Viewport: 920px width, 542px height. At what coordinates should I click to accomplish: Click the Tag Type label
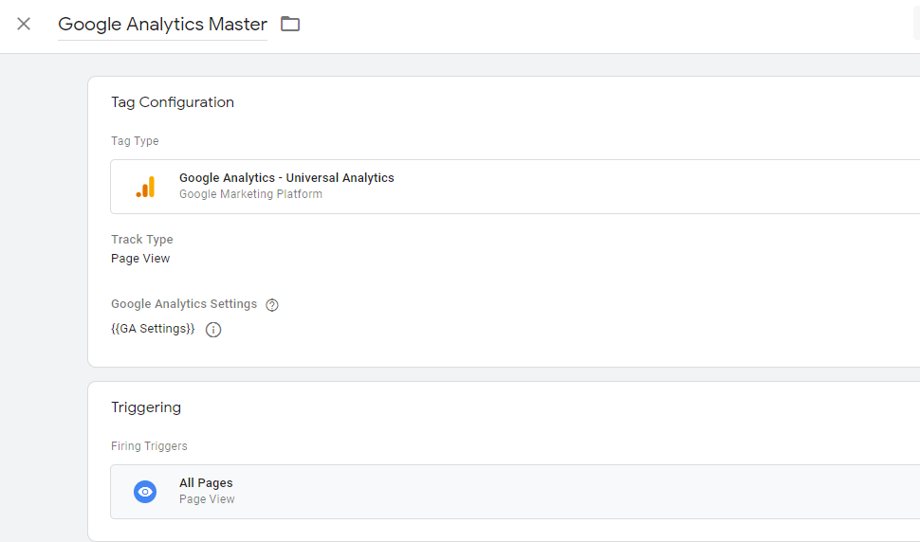click(x=135, y=141)
